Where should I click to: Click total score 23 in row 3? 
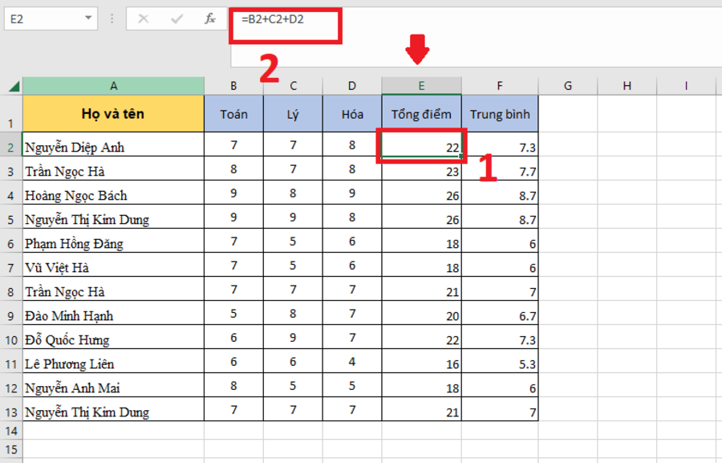[421, 169]
